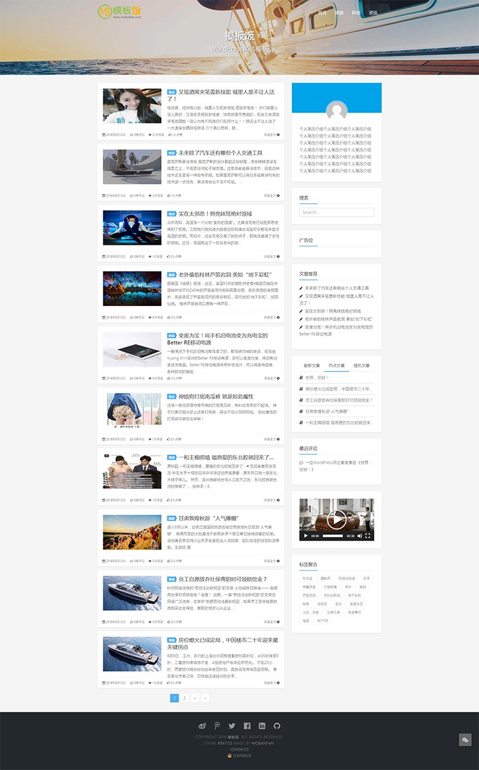479x770 pixels.
Task: Open Facebook link in footer
Action: pyautogui.click(x=247, y=726)
